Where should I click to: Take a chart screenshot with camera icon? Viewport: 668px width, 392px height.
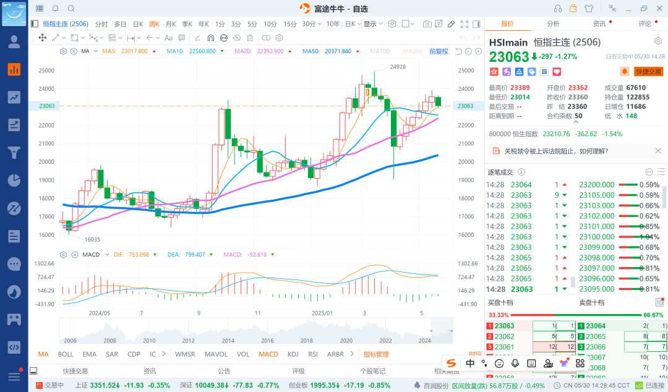pos(427,24)
